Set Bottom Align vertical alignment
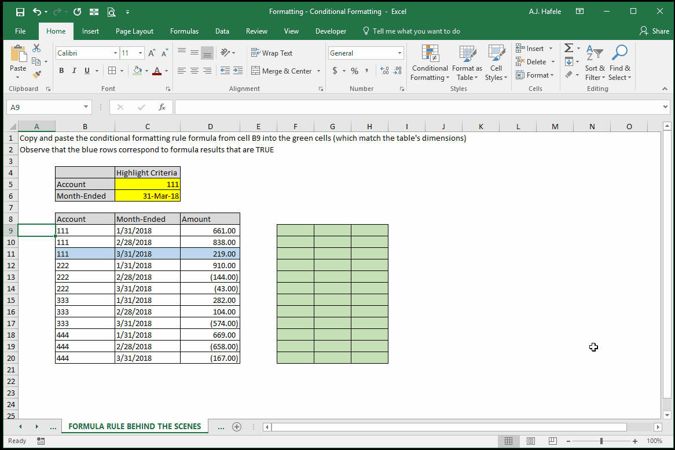 (x=207, y=53)
